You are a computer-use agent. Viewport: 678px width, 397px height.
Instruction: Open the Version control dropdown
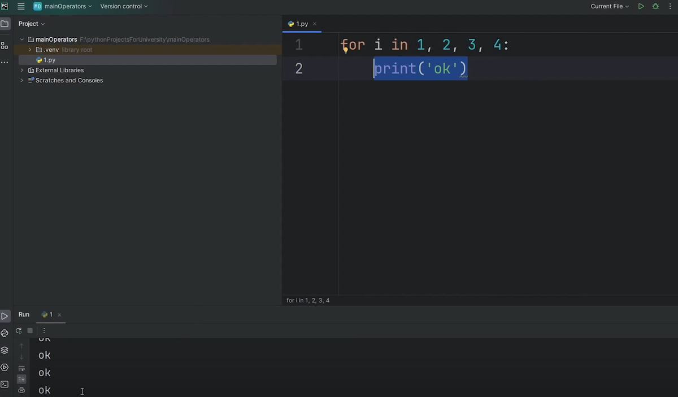coord(124,6)
